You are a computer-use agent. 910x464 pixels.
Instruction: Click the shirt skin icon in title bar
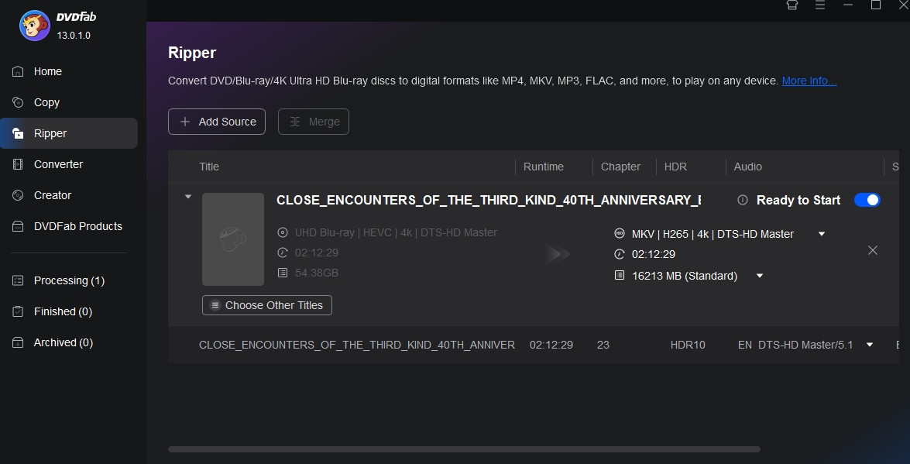792,5
